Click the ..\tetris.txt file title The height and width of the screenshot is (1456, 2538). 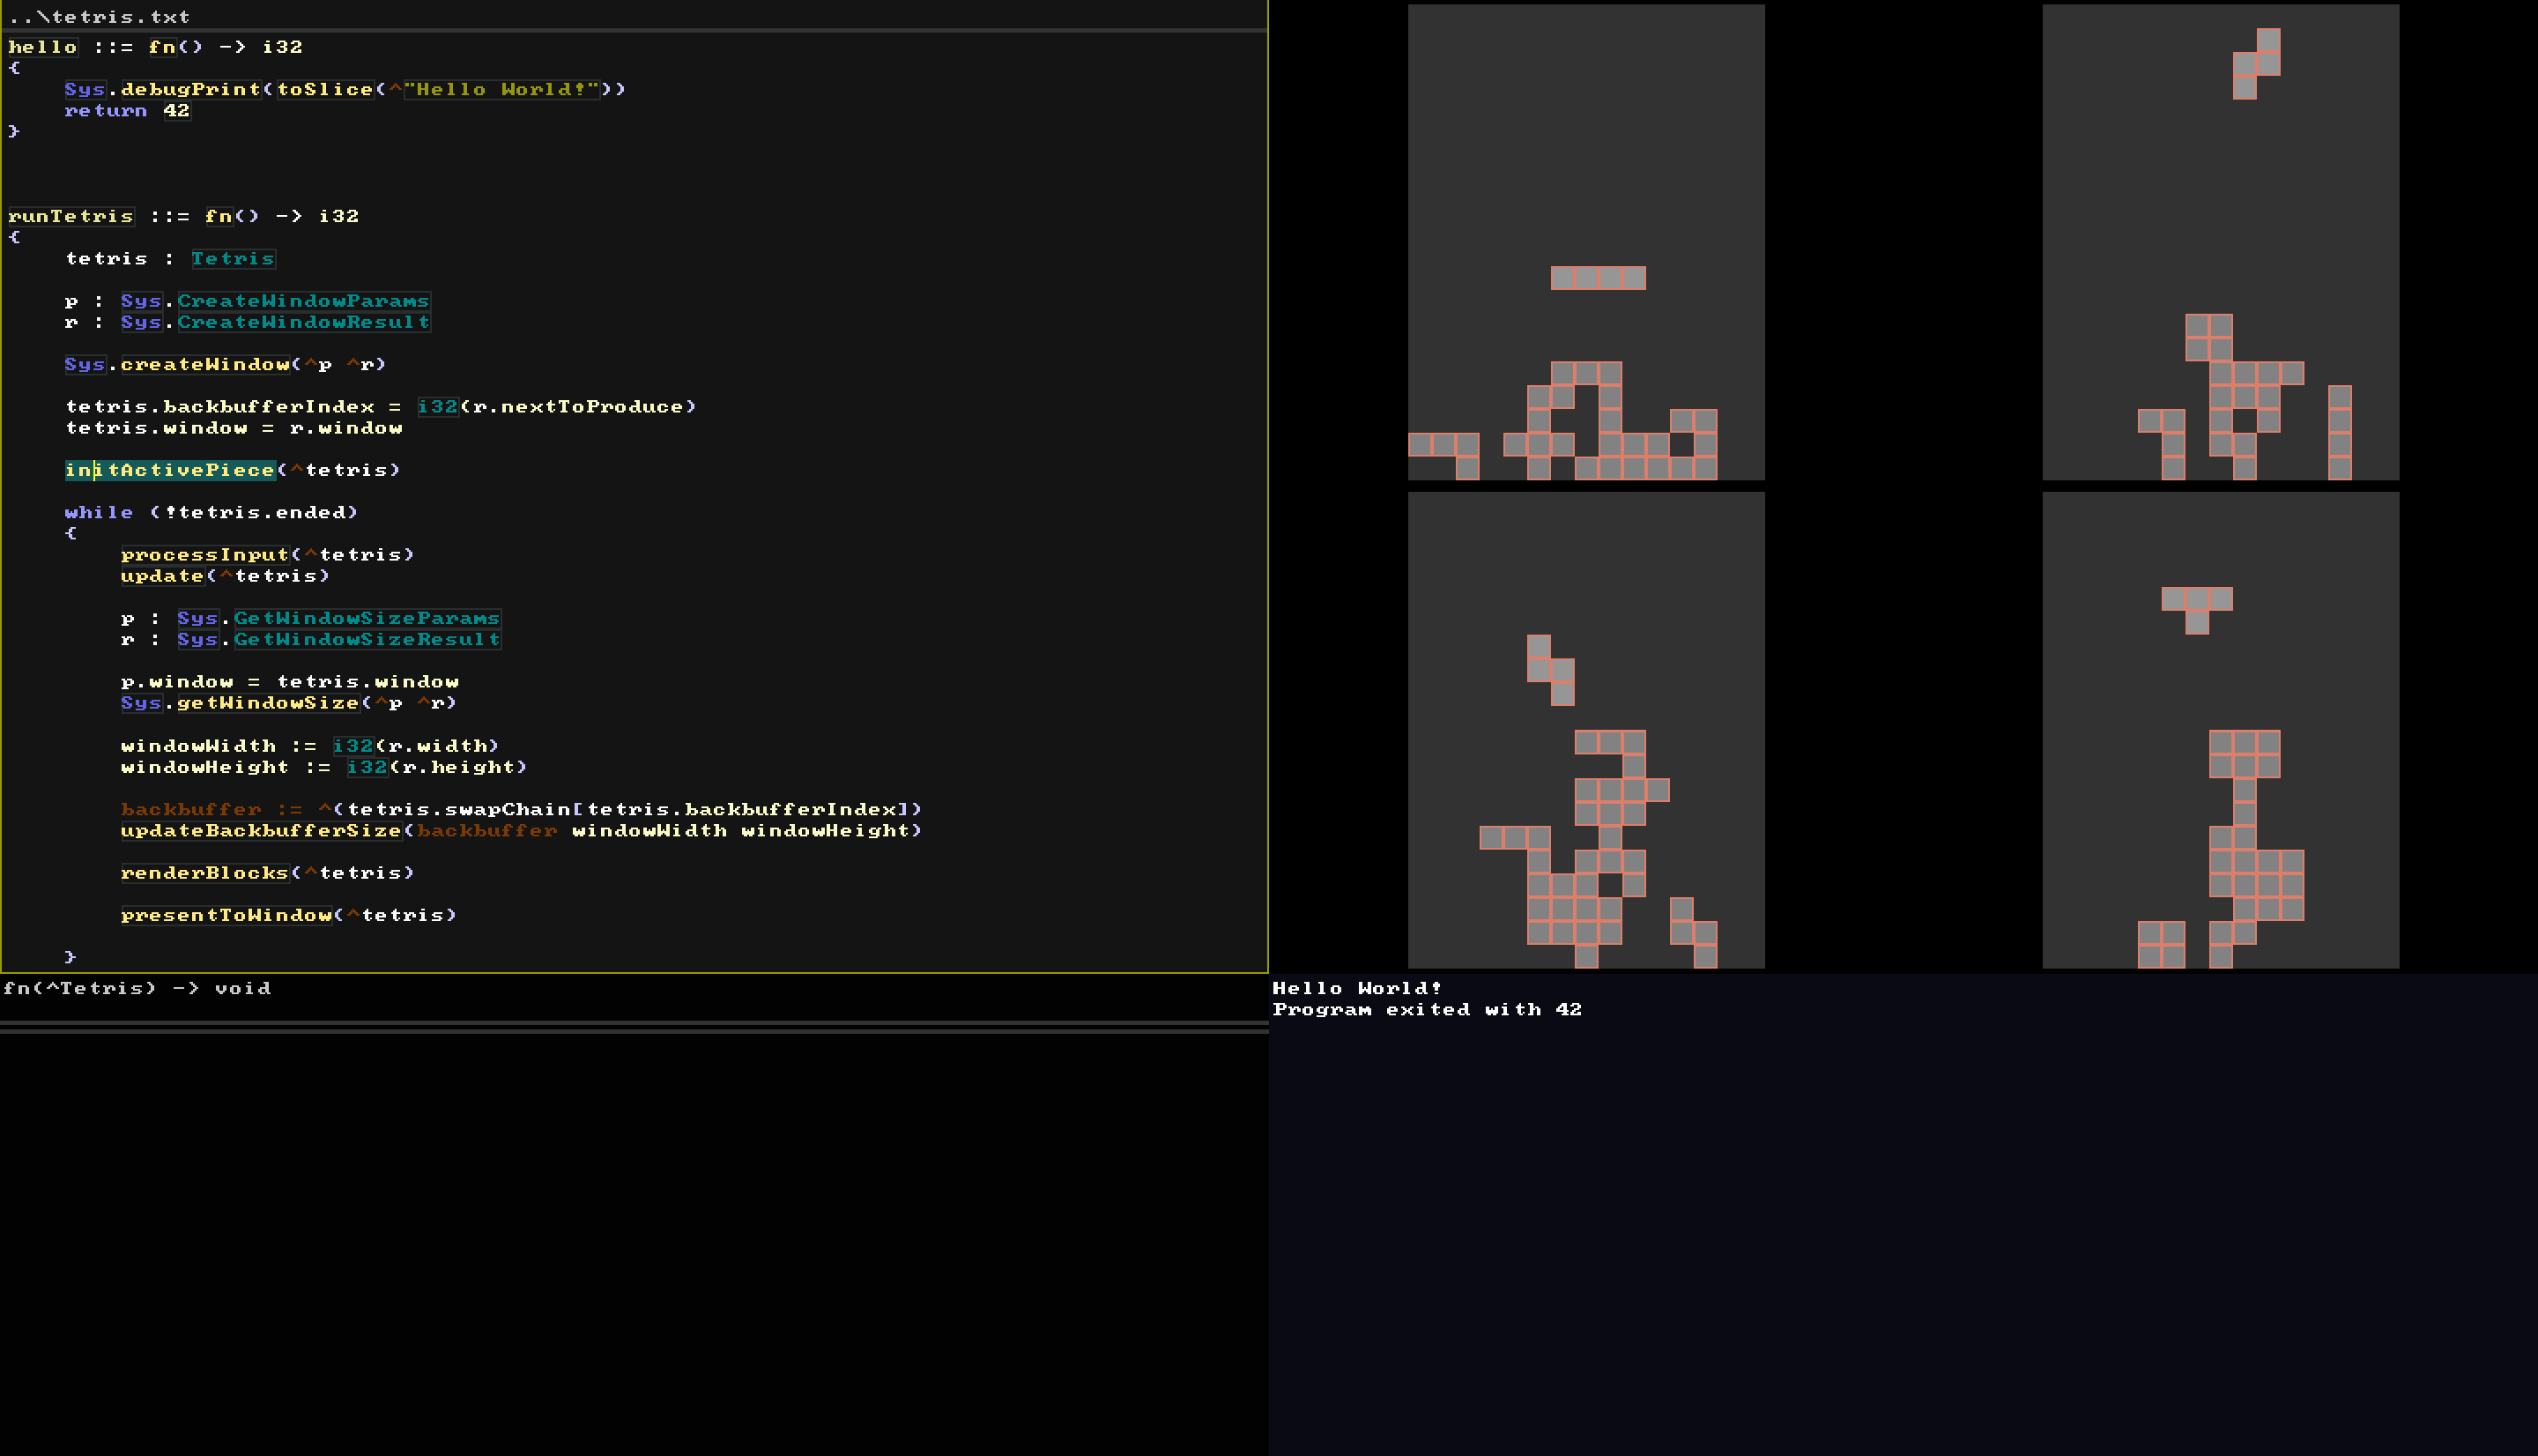pos(99,17)
